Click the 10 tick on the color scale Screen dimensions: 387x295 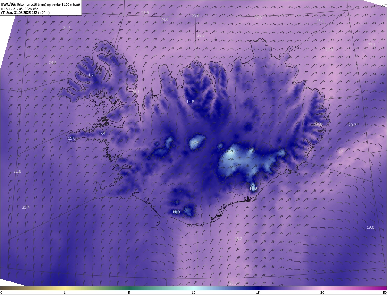[x=193, y=293]
